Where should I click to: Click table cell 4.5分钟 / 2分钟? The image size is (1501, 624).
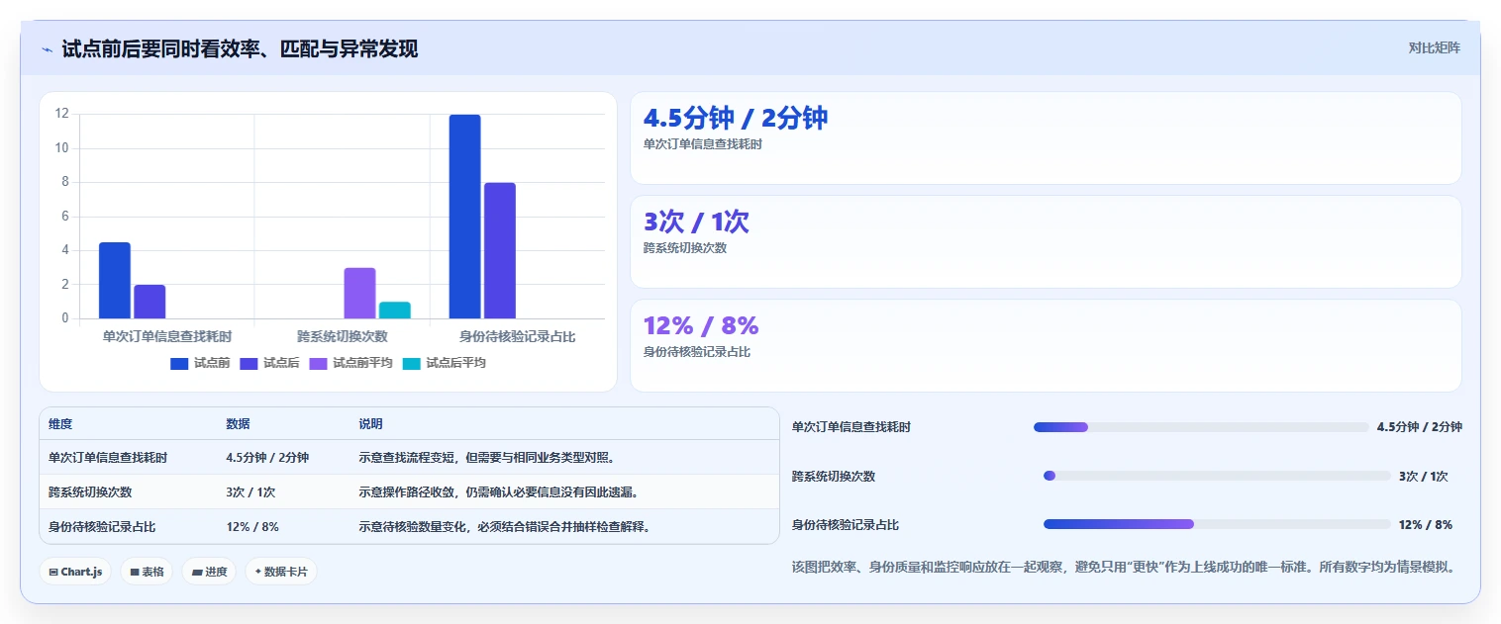[267, 457]
